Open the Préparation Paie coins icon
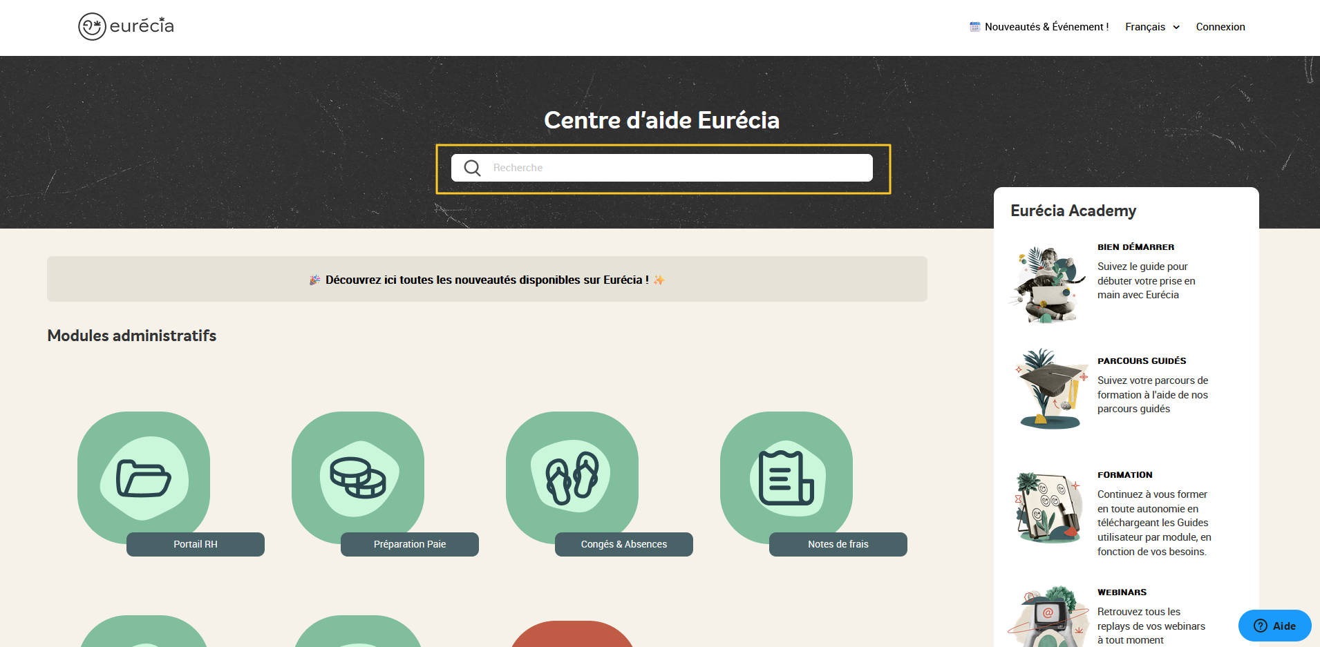Viewport: 1320px width, 647px height. (358, 478)
